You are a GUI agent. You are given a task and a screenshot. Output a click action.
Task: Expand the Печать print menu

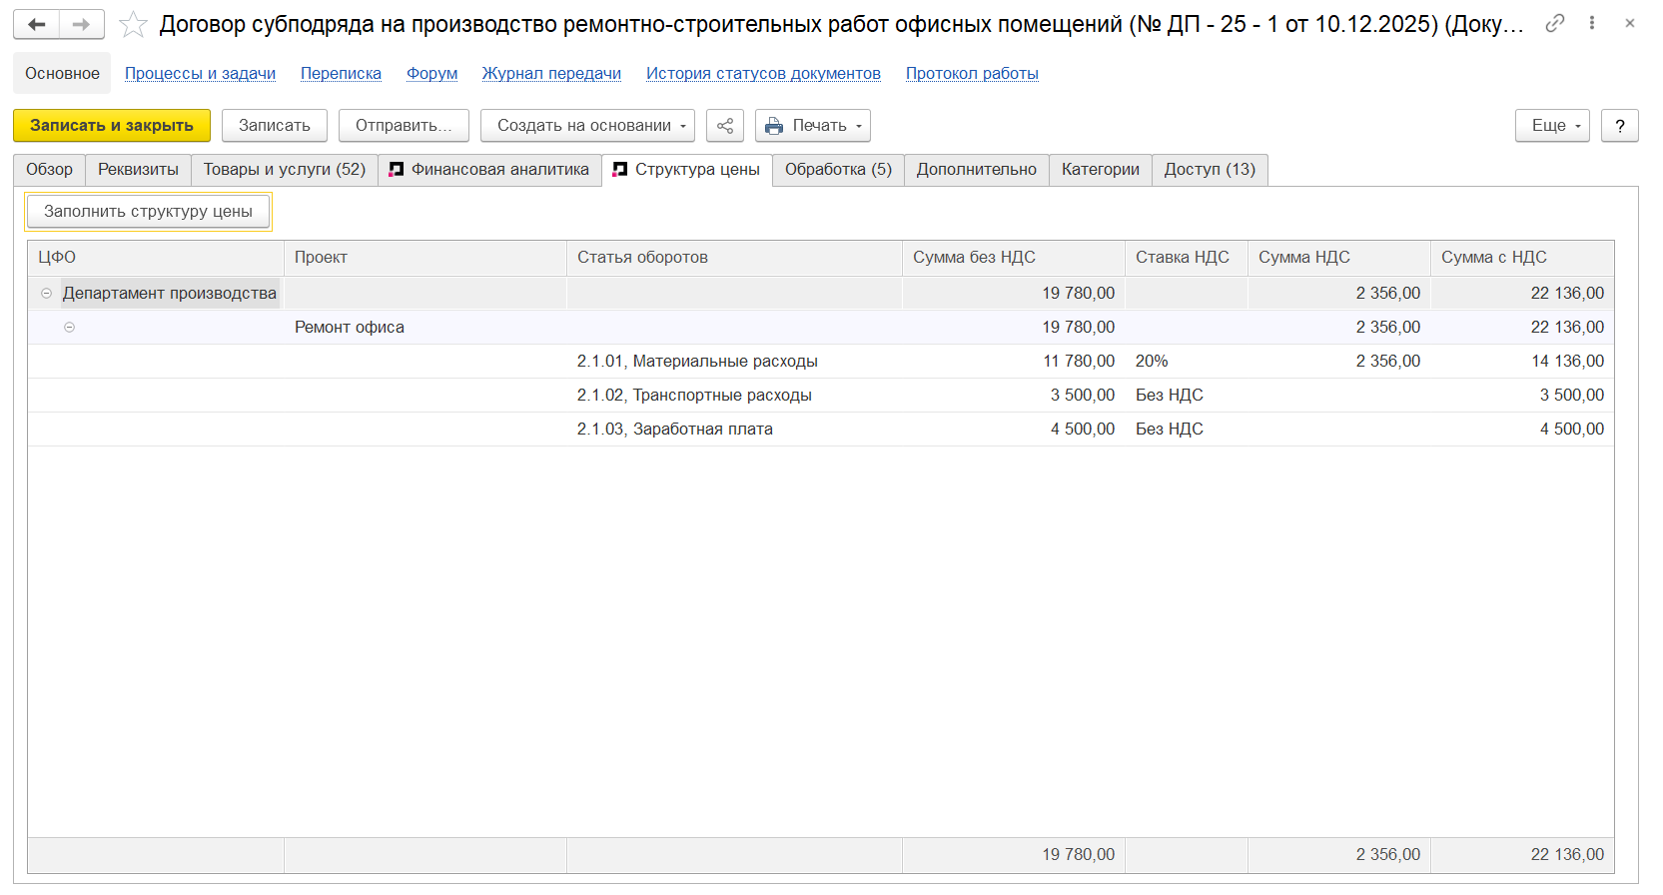[813, 126]
